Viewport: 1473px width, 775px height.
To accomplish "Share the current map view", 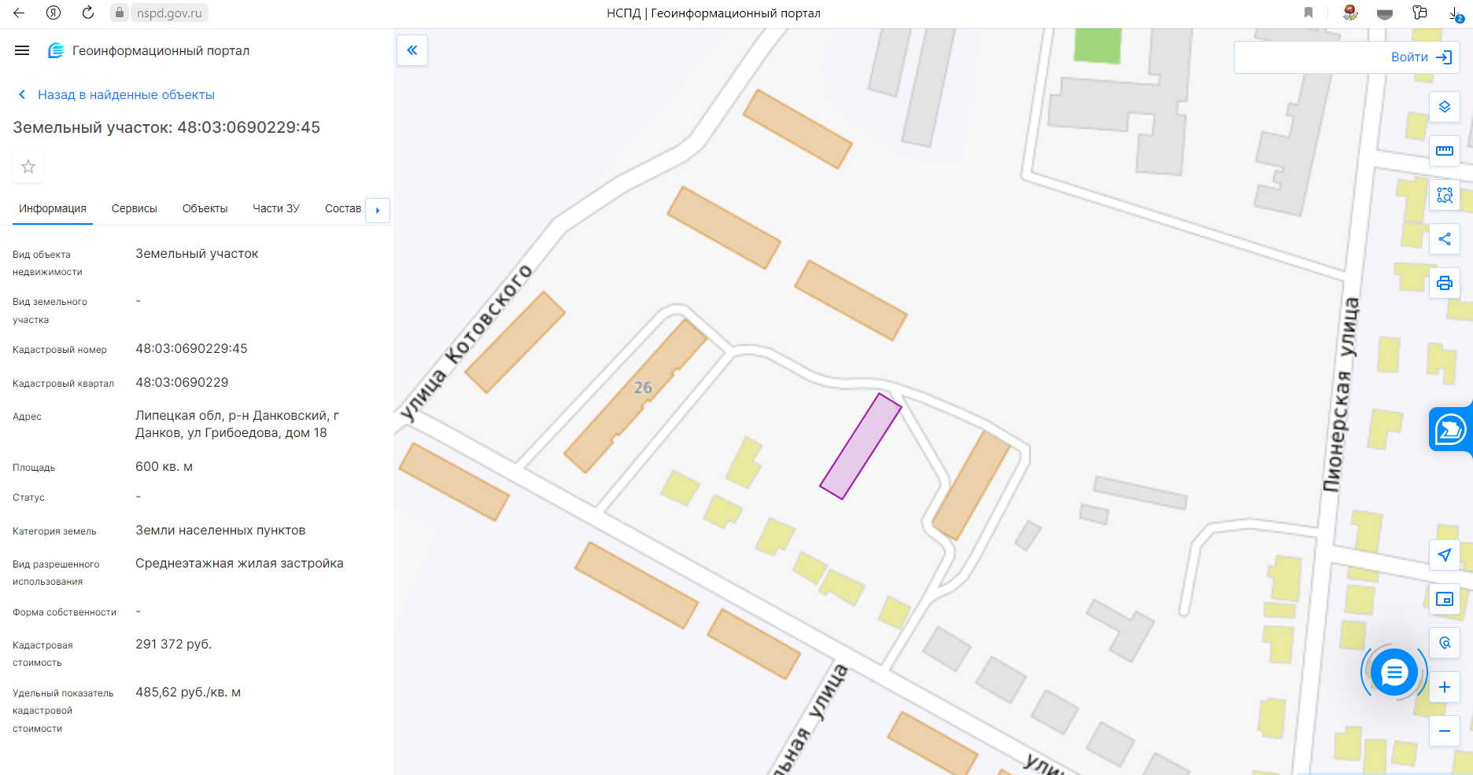I will pyautogui.click(x=1445, y=239).
